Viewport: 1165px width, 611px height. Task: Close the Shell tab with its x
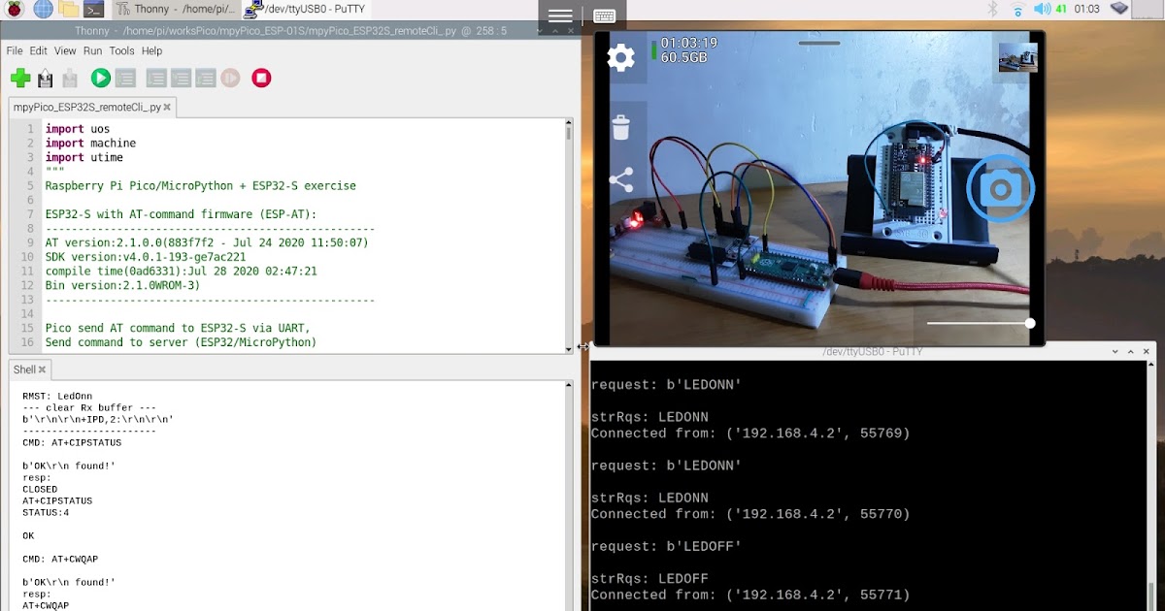[x=42, y=370]
